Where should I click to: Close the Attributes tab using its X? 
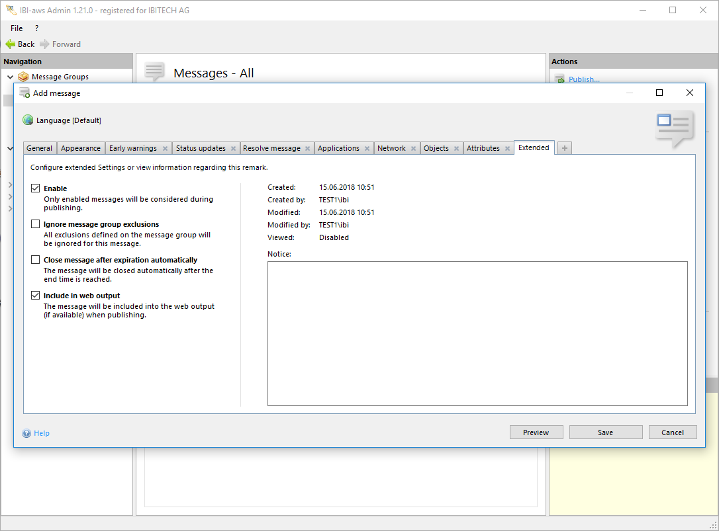tap(507, 149)
